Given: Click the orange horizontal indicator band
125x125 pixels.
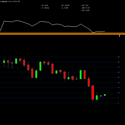Looking at the screenshot, I should coord(62,34).
